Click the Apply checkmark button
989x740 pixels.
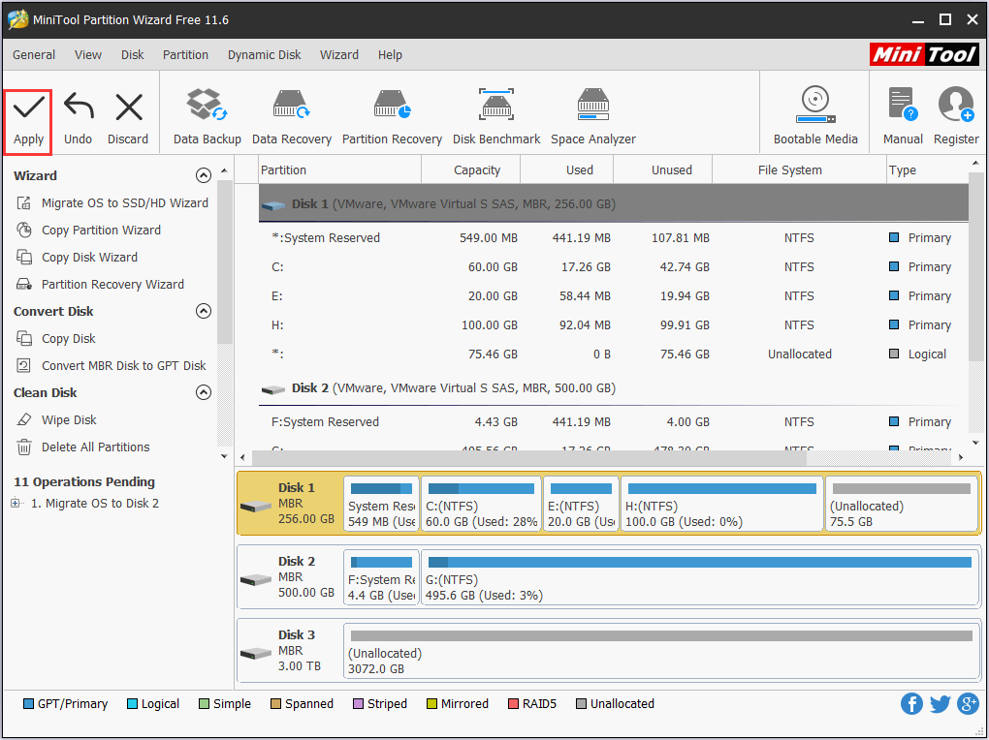click(x=28, y=121)
